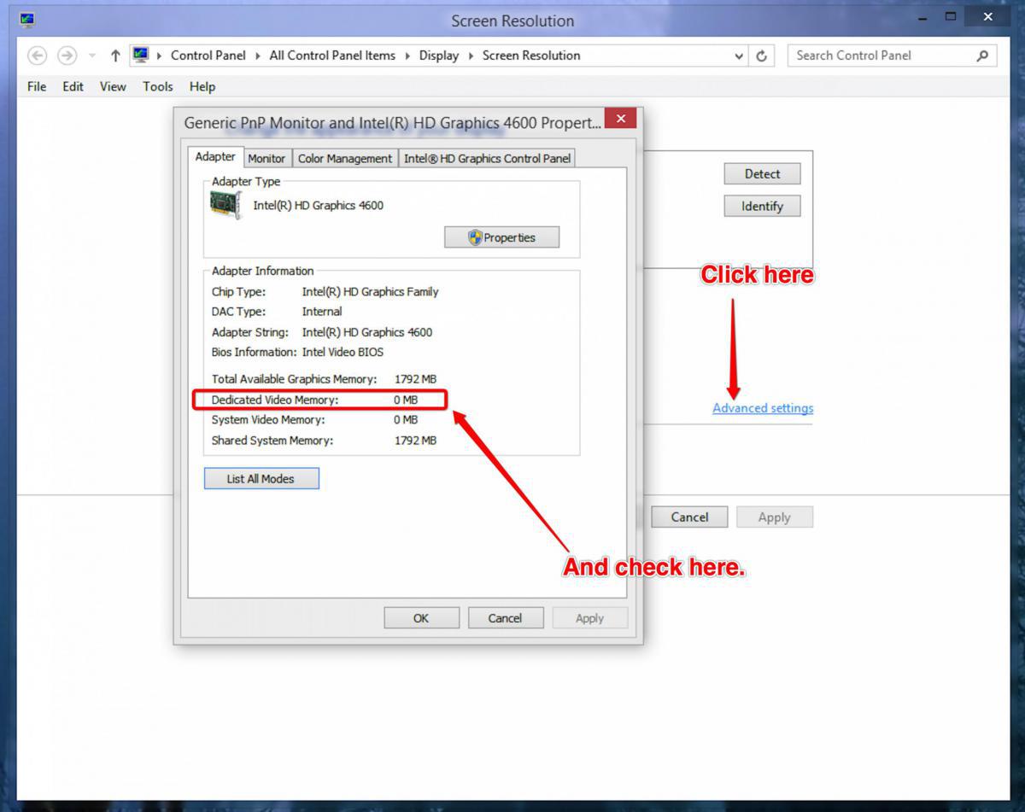Close the graphics properties dialog
The height and width of the screenshot is (812, 1025).
620,119
